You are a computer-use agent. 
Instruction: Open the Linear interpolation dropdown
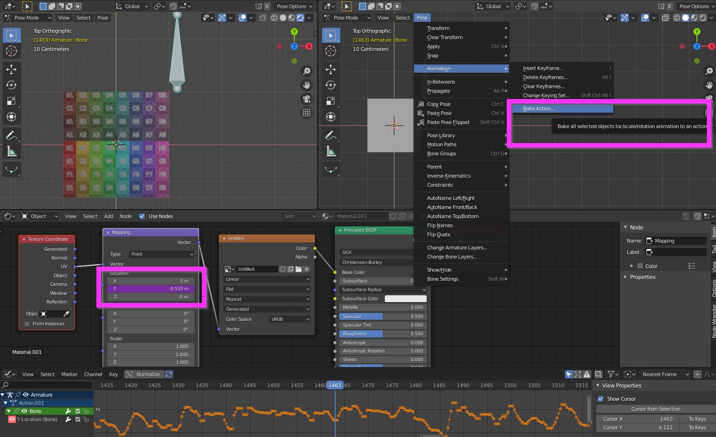click(x=267, y=279)
